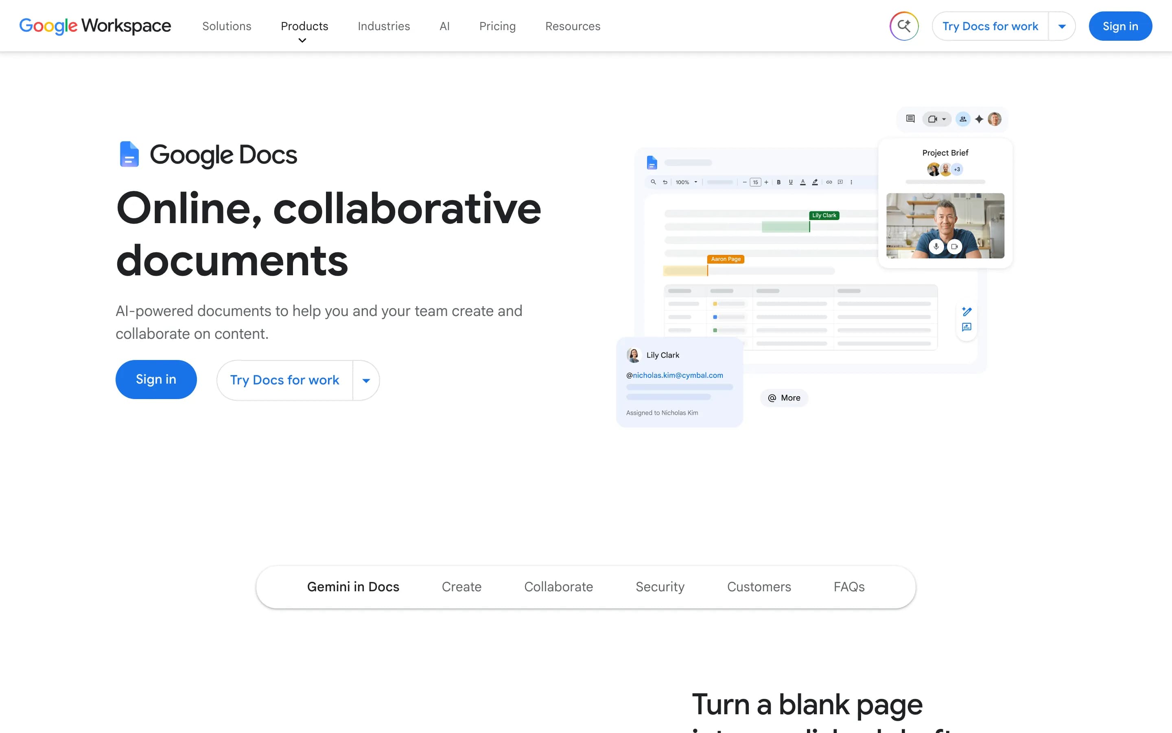1172x733 pixels.
Task: Switch to the Collaborate tab
Action: pyautogui.click(x=558, y=586)
